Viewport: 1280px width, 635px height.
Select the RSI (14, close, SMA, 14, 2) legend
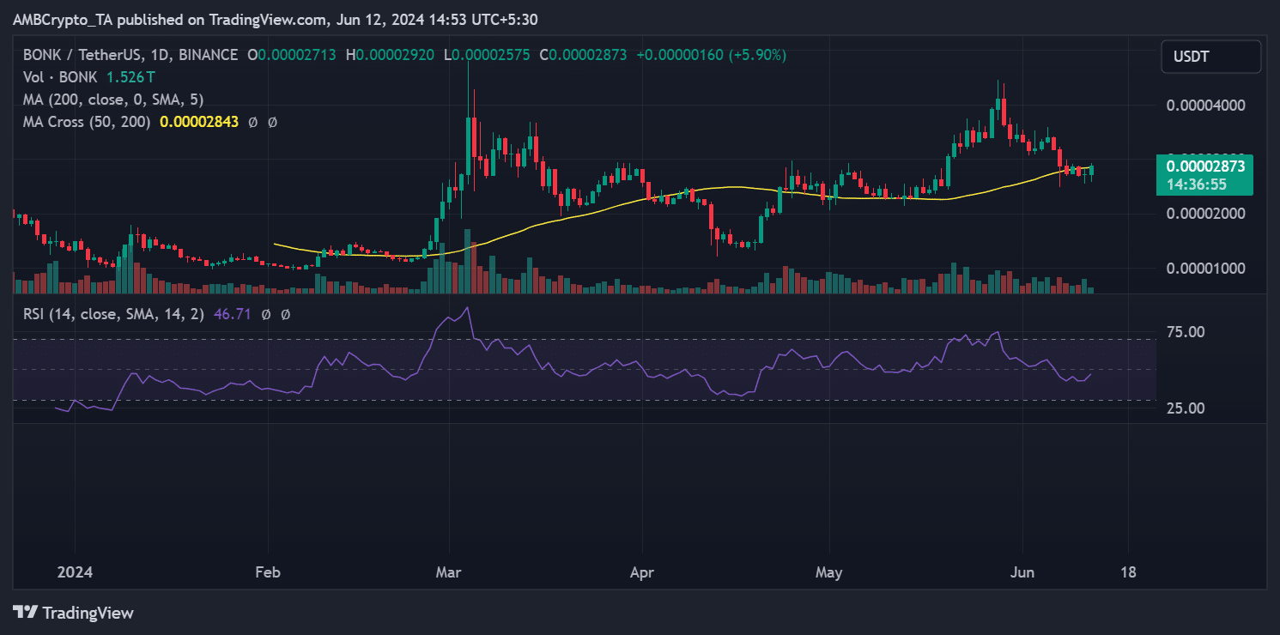point(113,314)
